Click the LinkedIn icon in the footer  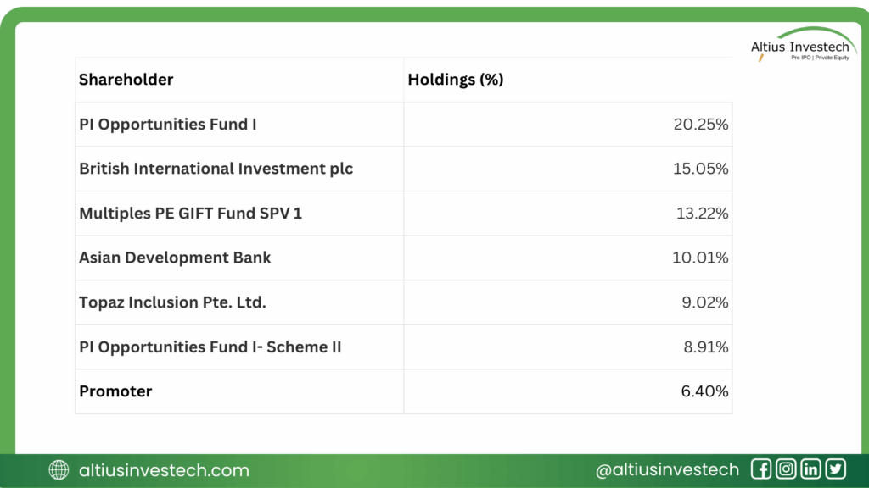[810, 469]
